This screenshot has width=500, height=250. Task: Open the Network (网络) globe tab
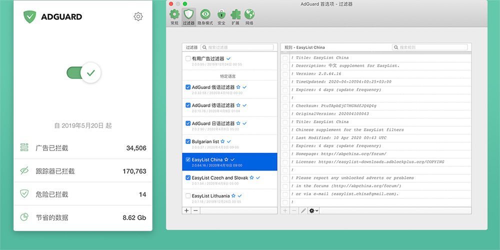(x=249, y=17)
